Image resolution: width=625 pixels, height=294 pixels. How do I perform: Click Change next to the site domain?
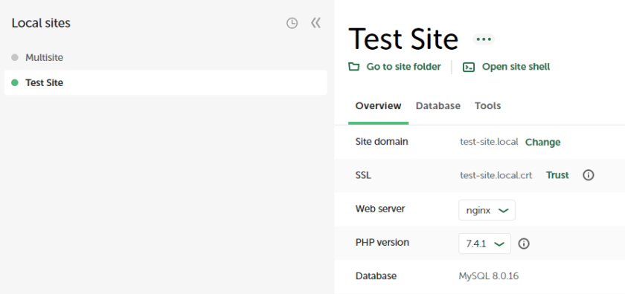pos(543,142)
